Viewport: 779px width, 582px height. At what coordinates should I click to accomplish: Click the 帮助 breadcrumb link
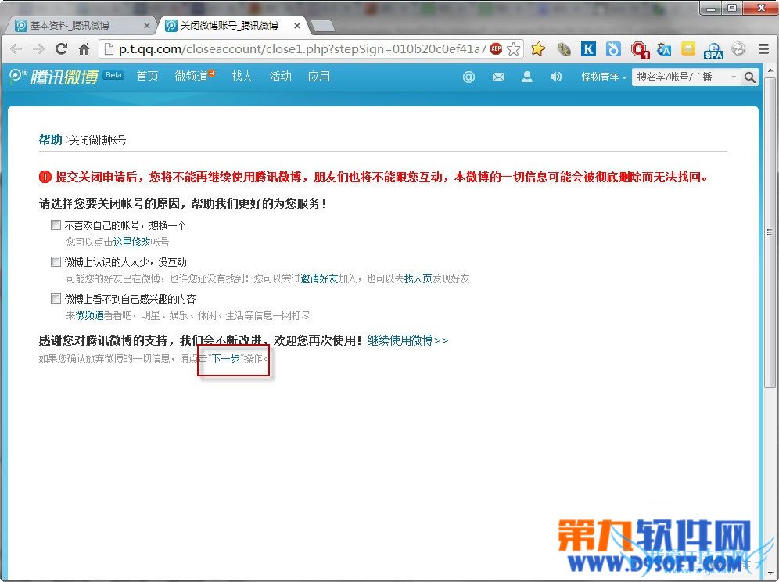(x=50, y=140)
